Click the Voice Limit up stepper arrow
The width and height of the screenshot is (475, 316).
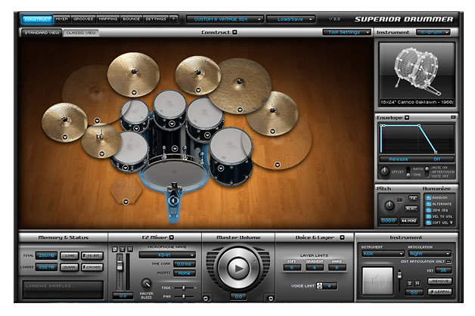(x=319, y=283)
